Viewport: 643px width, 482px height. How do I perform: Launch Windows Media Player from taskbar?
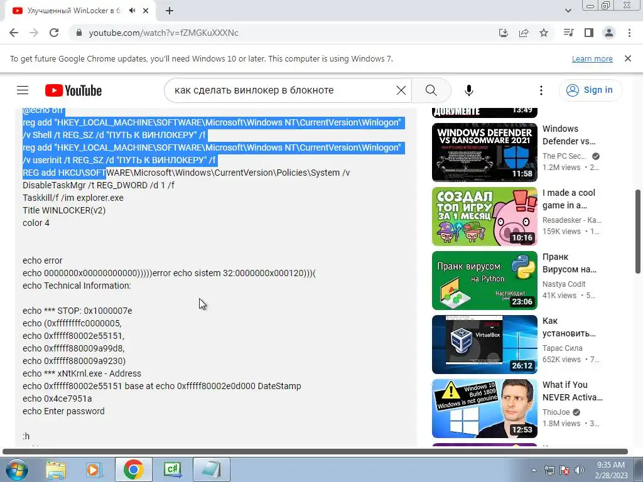pos(94,469)
